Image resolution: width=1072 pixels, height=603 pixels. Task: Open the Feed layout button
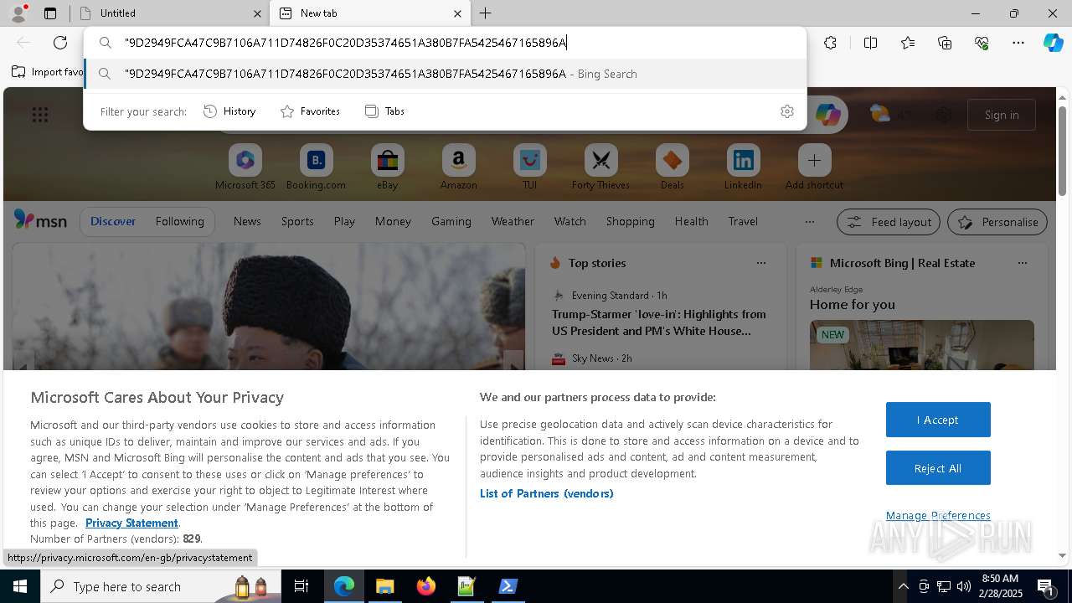coord(889,222)
